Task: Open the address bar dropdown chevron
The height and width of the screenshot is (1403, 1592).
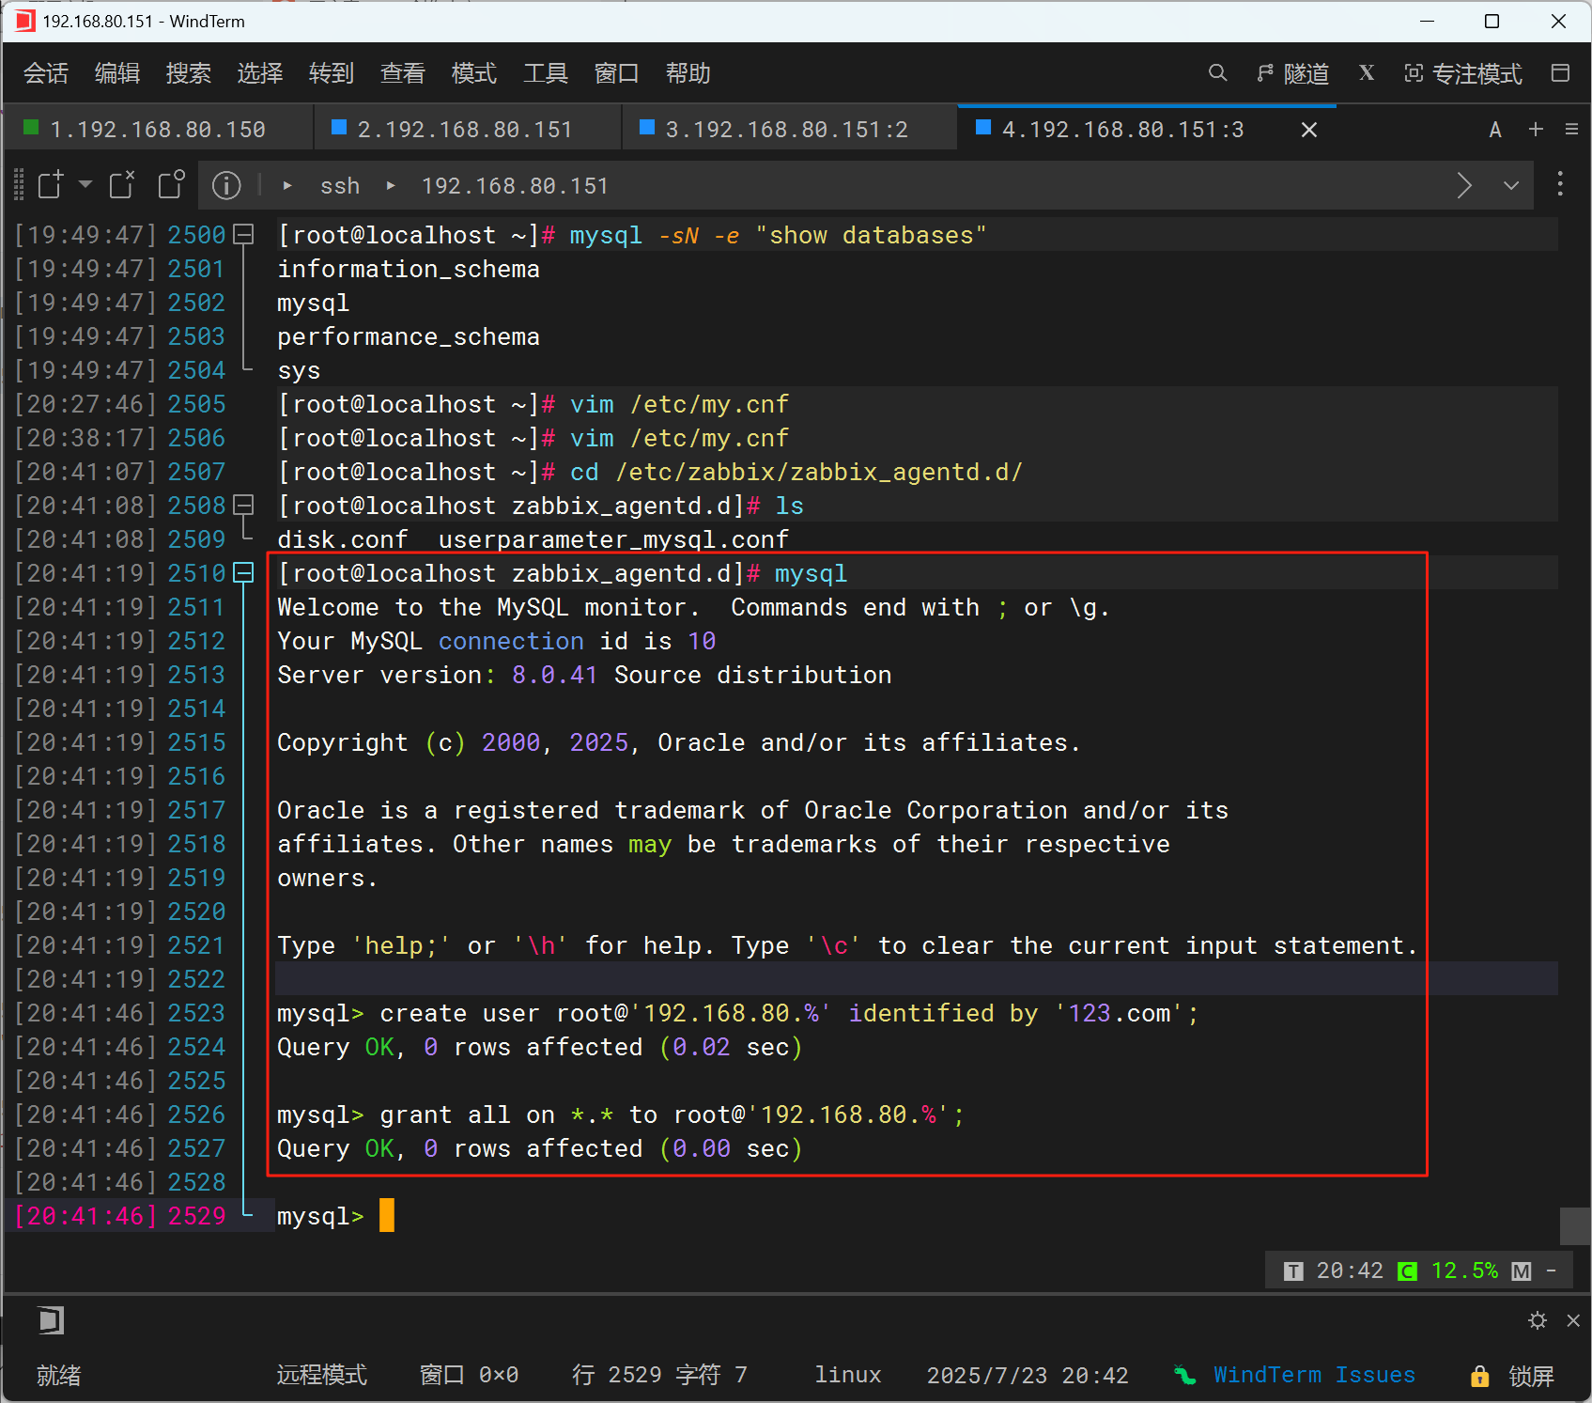Action: tap(1511, 185)
